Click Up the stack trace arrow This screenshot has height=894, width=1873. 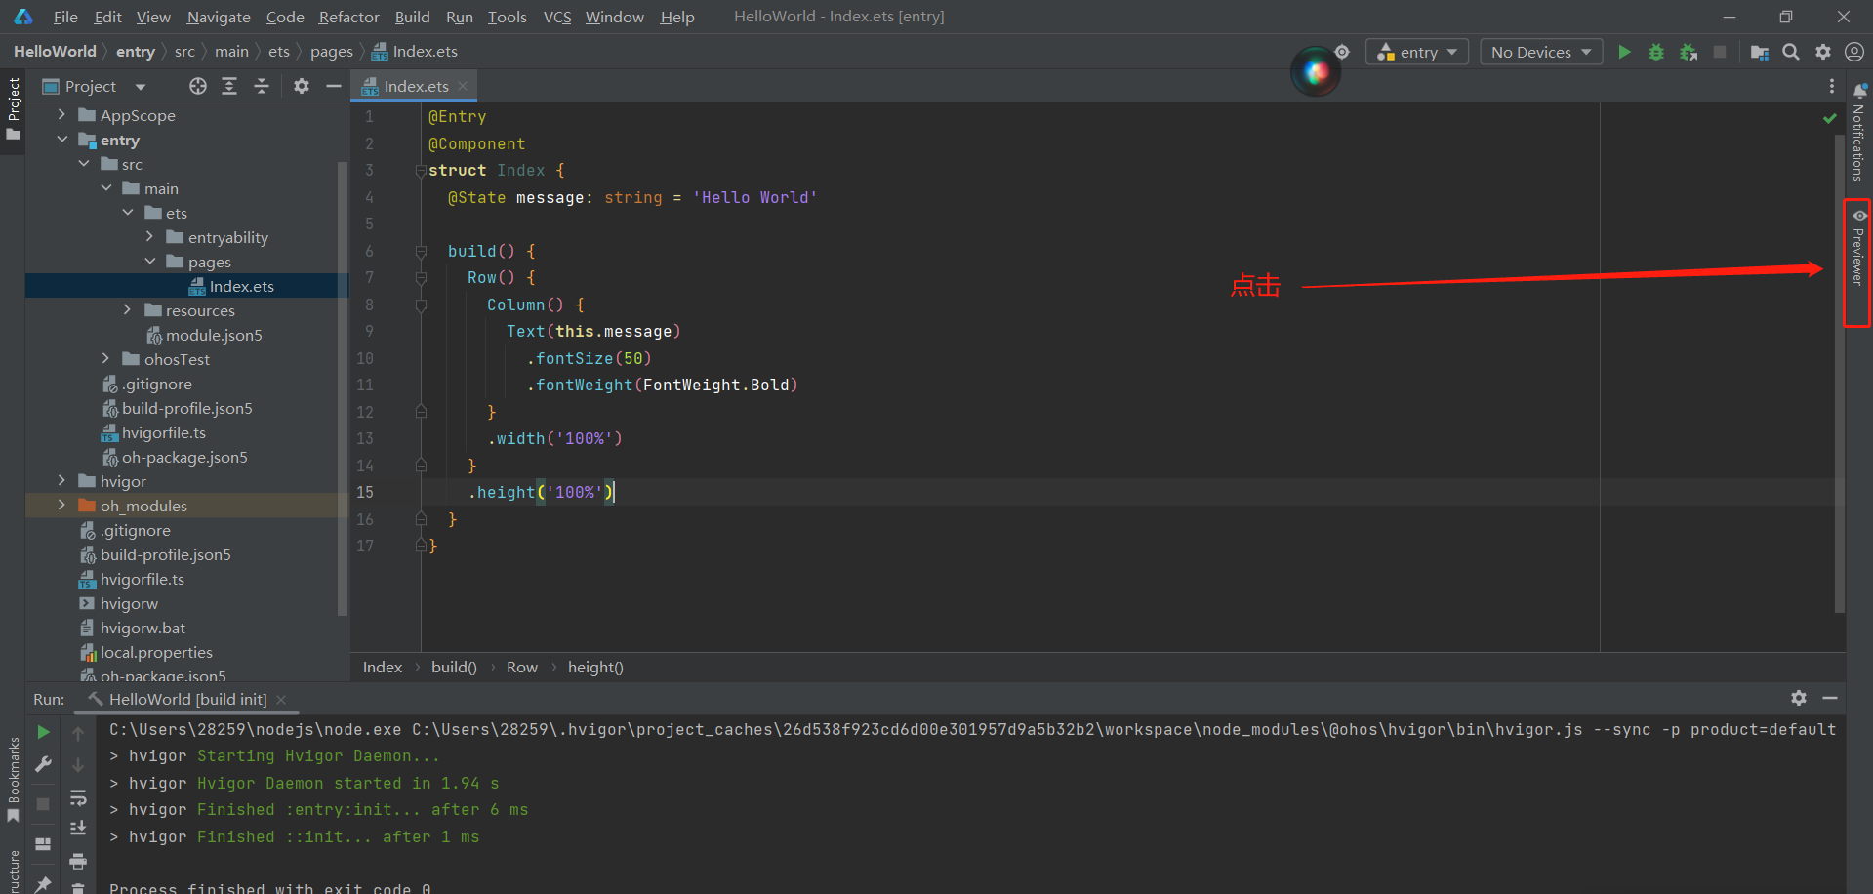[78, 733]
